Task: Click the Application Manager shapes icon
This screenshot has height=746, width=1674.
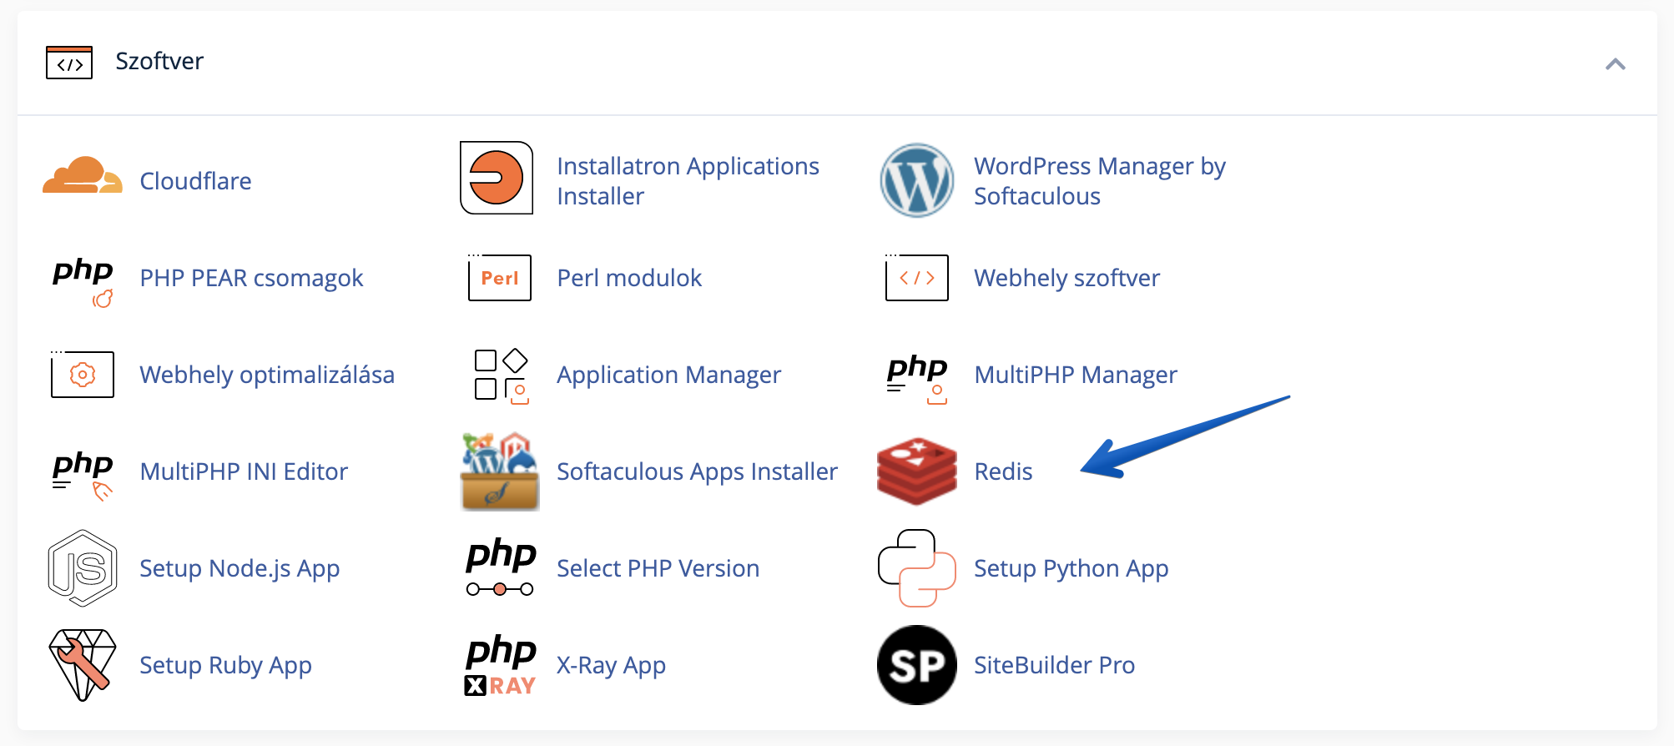Action: (x=501, y=376)
